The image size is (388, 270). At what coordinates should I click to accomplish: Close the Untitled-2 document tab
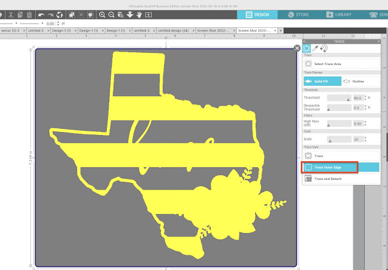[48, 31]
